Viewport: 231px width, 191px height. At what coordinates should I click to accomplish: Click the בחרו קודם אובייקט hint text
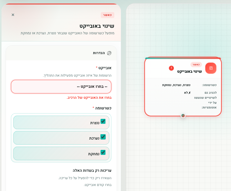point(98,185)
